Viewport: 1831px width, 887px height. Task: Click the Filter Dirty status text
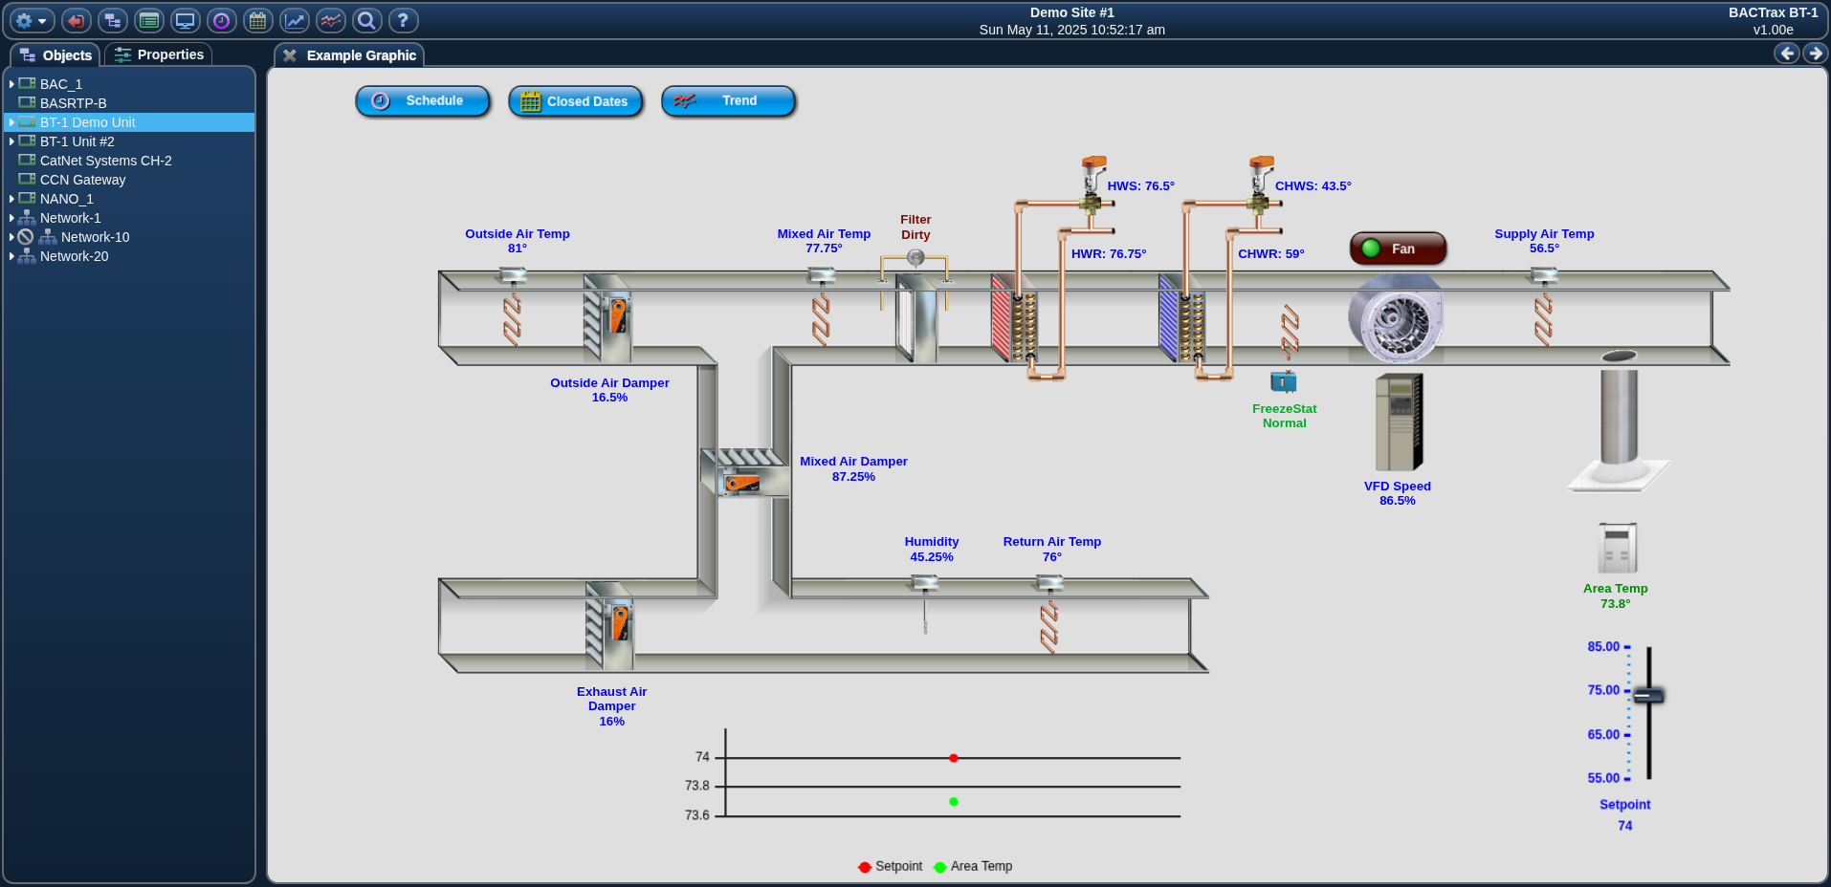(915, 227)
